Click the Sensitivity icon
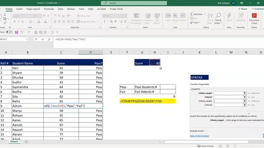 coord(241,16)
